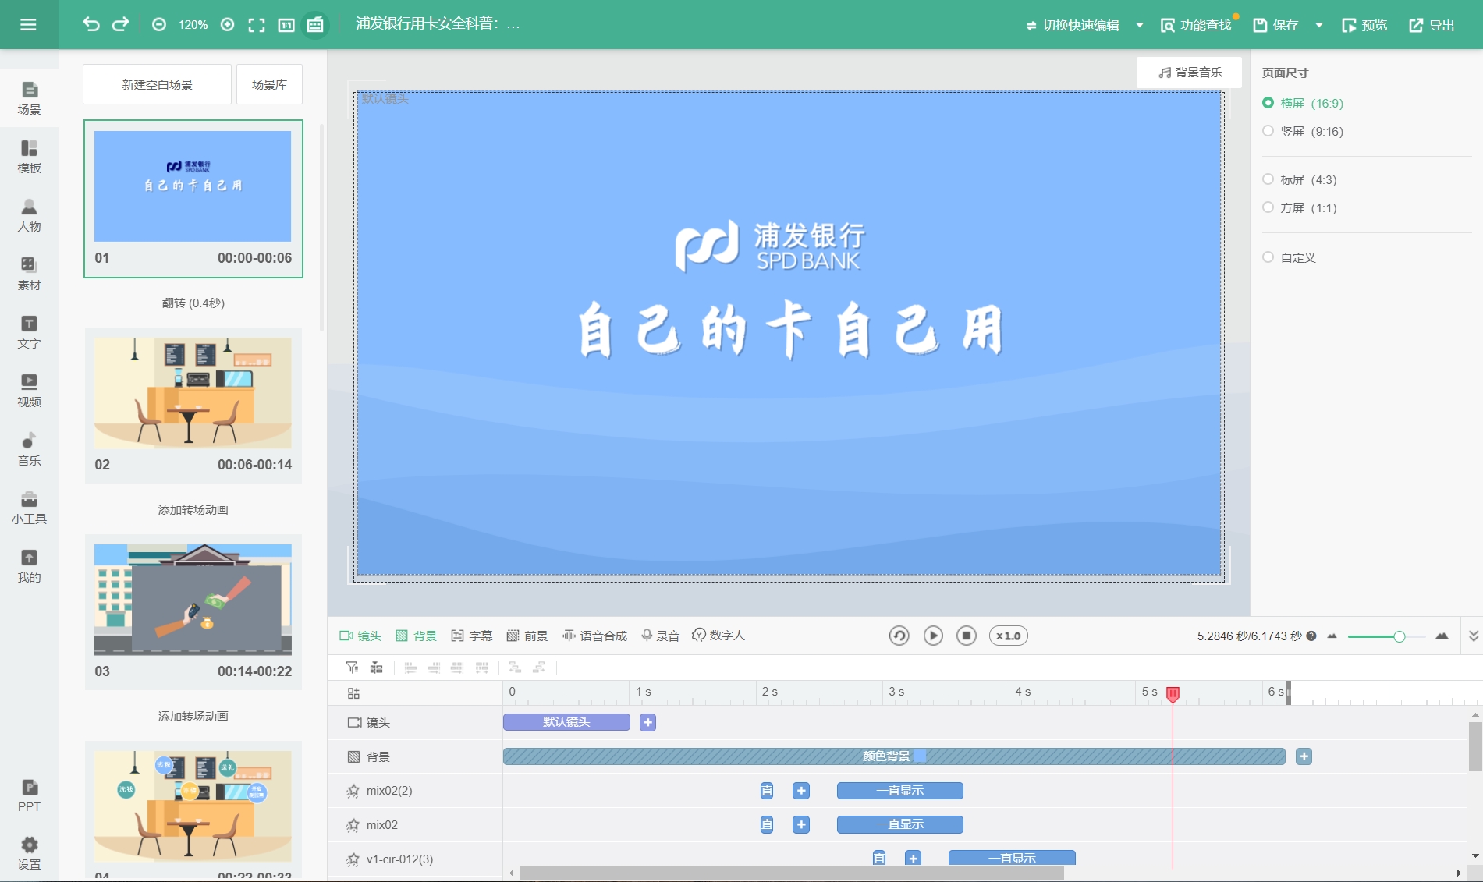Open the 场景 sidebar panel

coord(29,98)
